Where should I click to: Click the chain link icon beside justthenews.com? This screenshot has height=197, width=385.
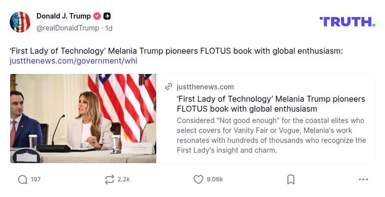tap(169, 87)
